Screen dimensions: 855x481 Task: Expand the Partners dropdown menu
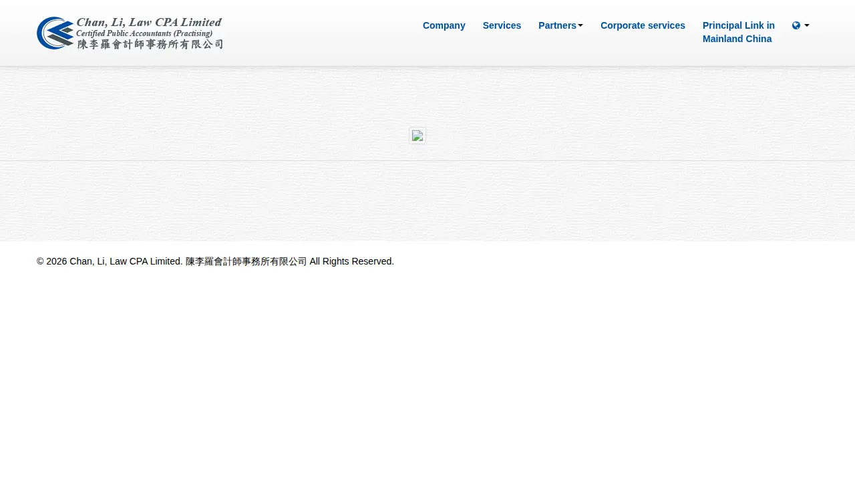[x=560, y=25]
